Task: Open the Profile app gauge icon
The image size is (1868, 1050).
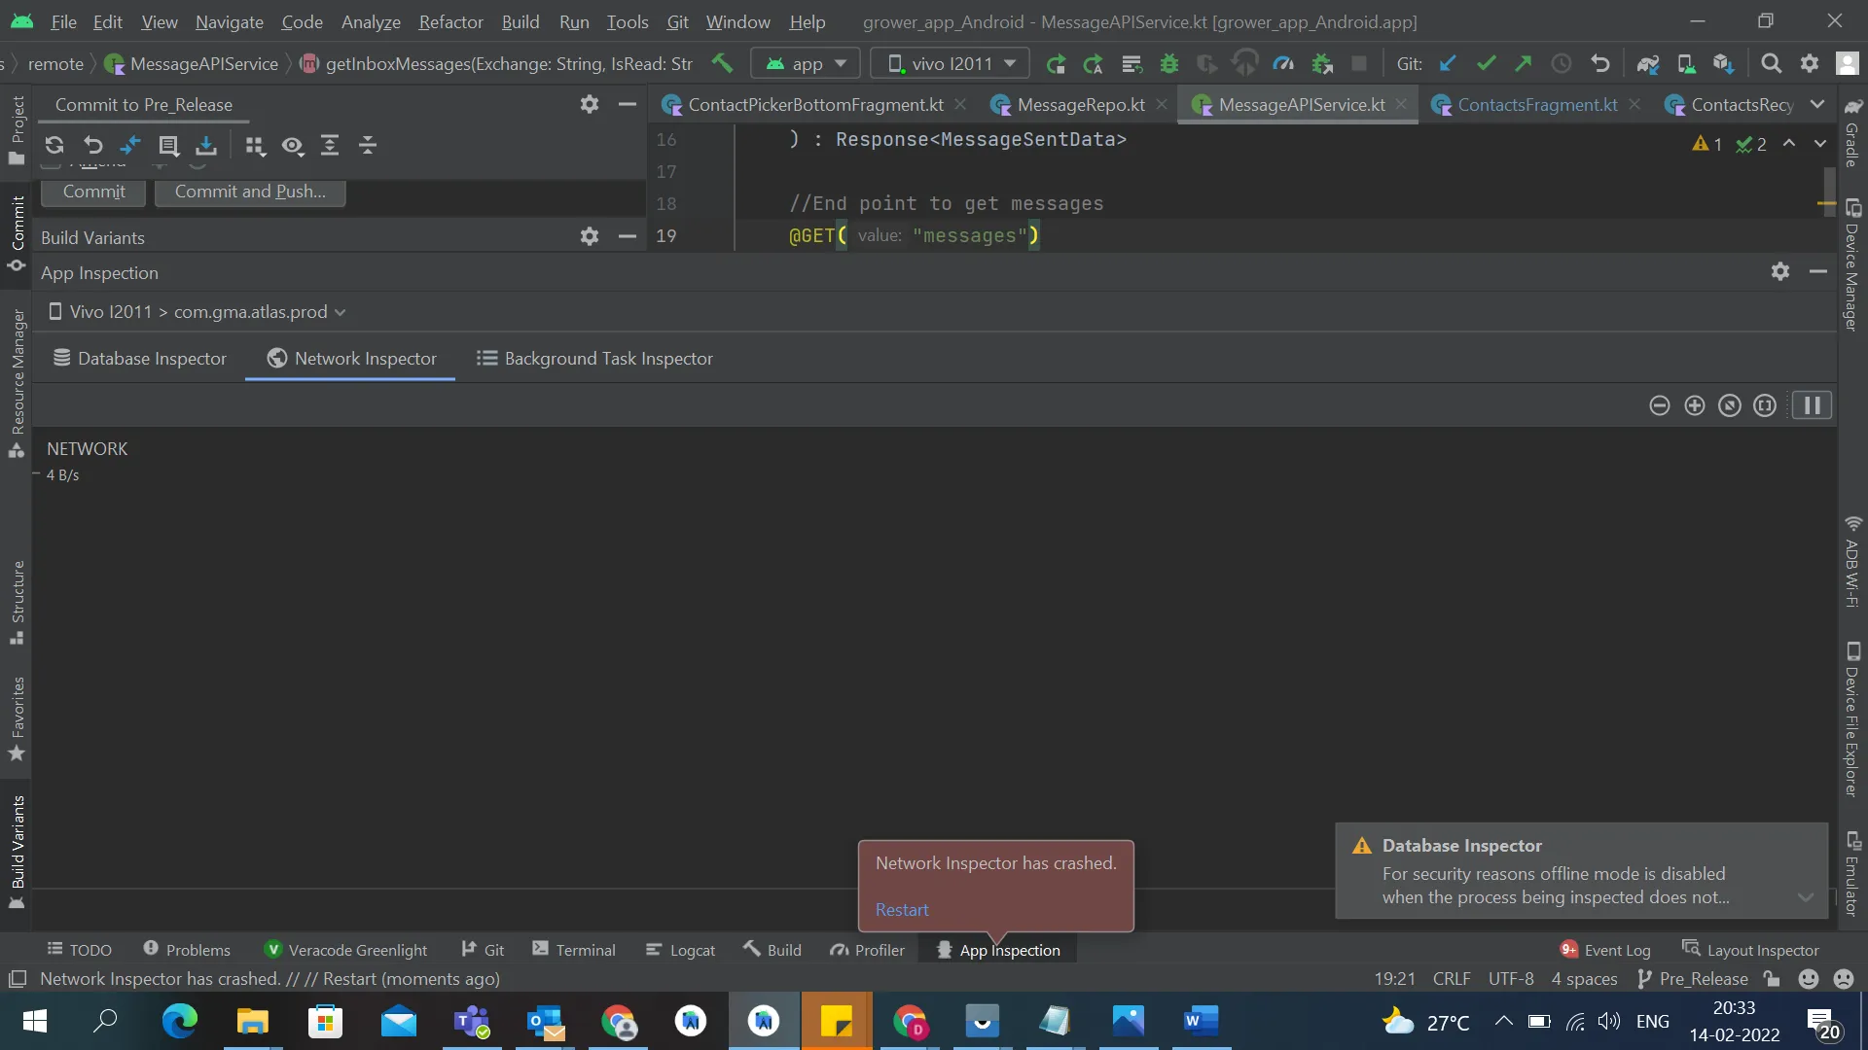Action: tap(1283, 63)
